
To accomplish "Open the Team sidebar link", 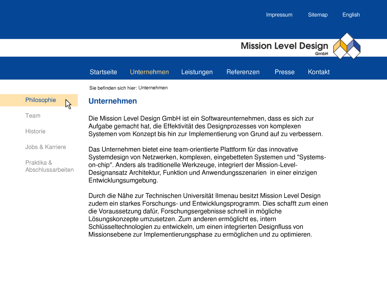I will pyautogui.click(x=33, y=116).
